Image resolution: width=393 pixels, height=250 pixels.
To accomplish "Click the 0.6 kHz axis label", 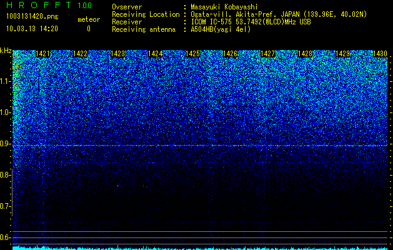I will point(4,237).
